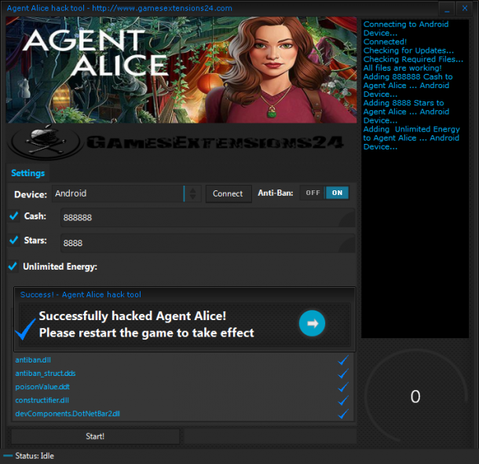
Task: Click the checkmark beside constructifier.dll
Action: 343,400
